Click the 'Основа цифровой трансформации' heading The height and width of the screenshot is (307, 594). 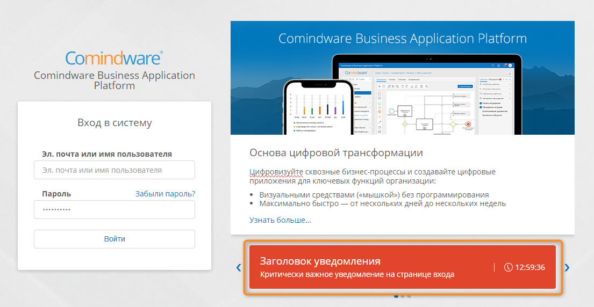[336, 153]
